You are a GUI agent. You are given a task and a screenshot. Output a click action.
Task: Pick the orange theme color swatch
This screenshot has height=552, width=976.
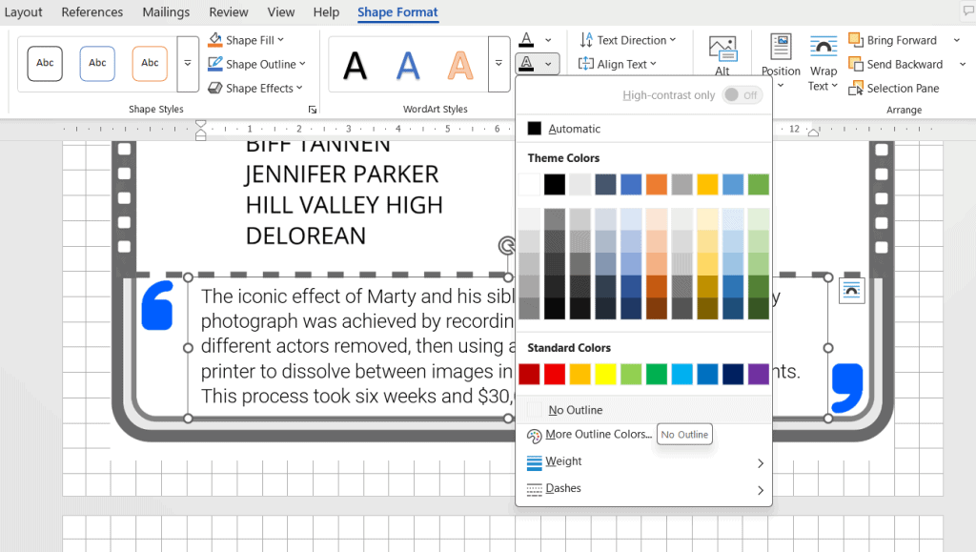coord(657,184)
